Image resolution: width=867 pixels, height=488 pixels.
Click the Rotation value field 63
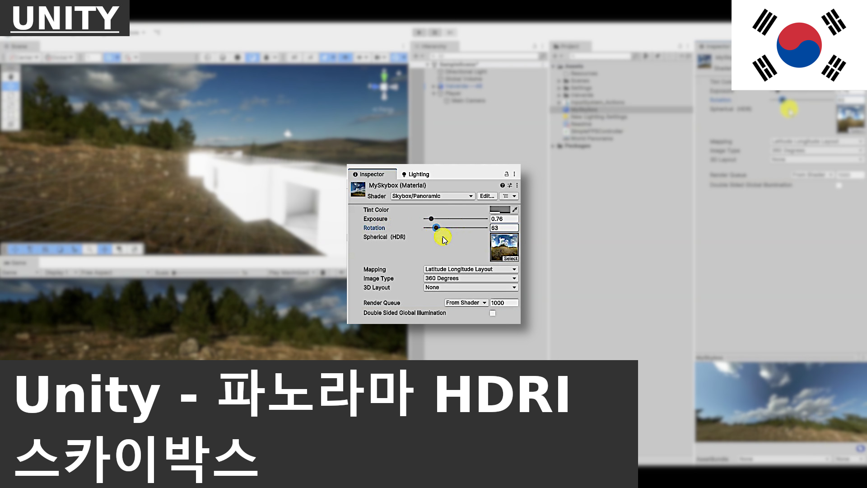coord(504,228)
